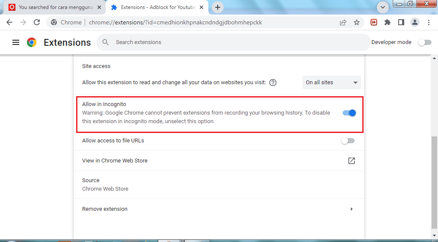The image size is (438, 242).
Task: Click the forward navigation arrow
Action: (23, 22)
